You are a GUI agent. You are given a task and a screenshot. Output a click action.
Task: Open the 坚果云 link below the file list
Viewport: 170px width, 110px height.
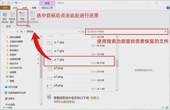coord(95,98)
